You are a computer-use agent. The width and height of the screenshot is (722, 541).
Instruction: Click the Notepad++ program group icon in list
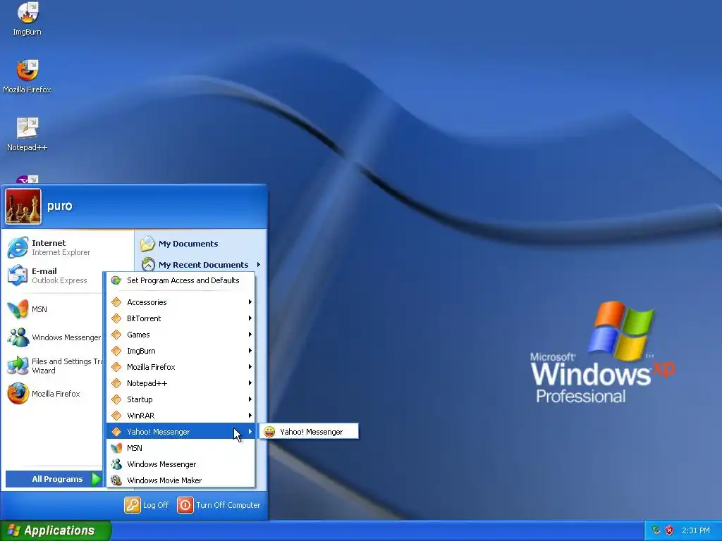(116, 383)
